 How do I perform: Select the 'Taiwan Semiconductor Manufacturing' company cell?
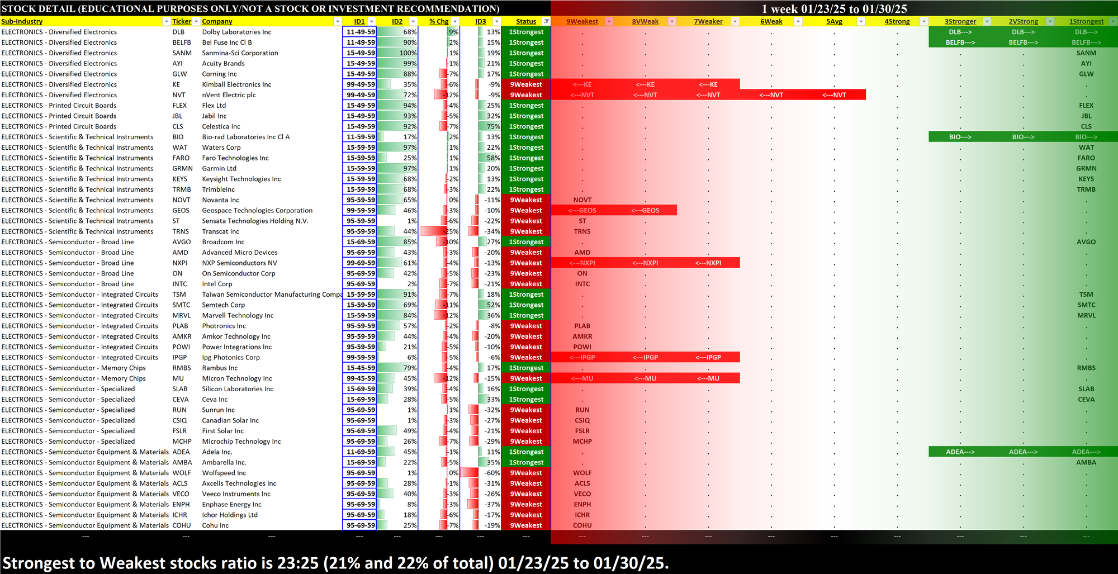coord(272,295)
